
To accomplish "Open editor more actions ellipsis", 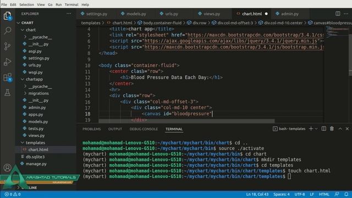I will pos(346,14).
